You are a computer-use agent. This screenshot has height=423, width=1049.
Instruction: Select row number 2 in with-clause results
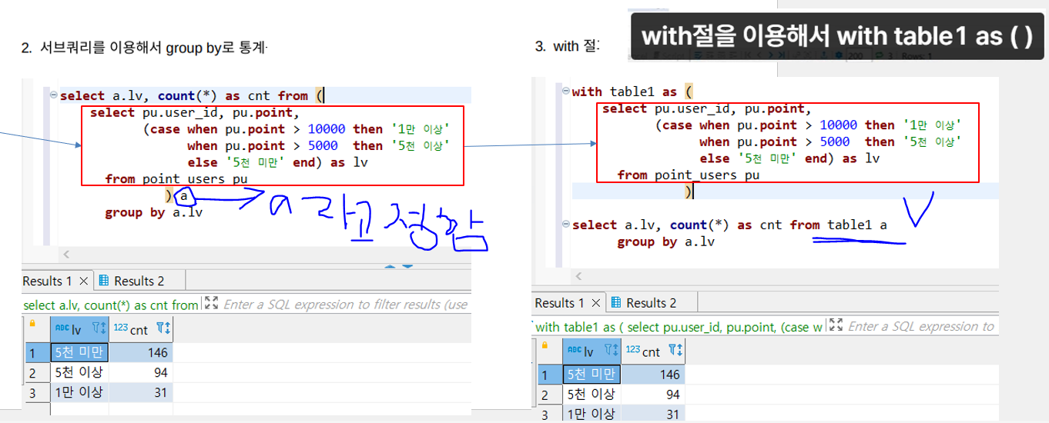click(x=548, y=395)
